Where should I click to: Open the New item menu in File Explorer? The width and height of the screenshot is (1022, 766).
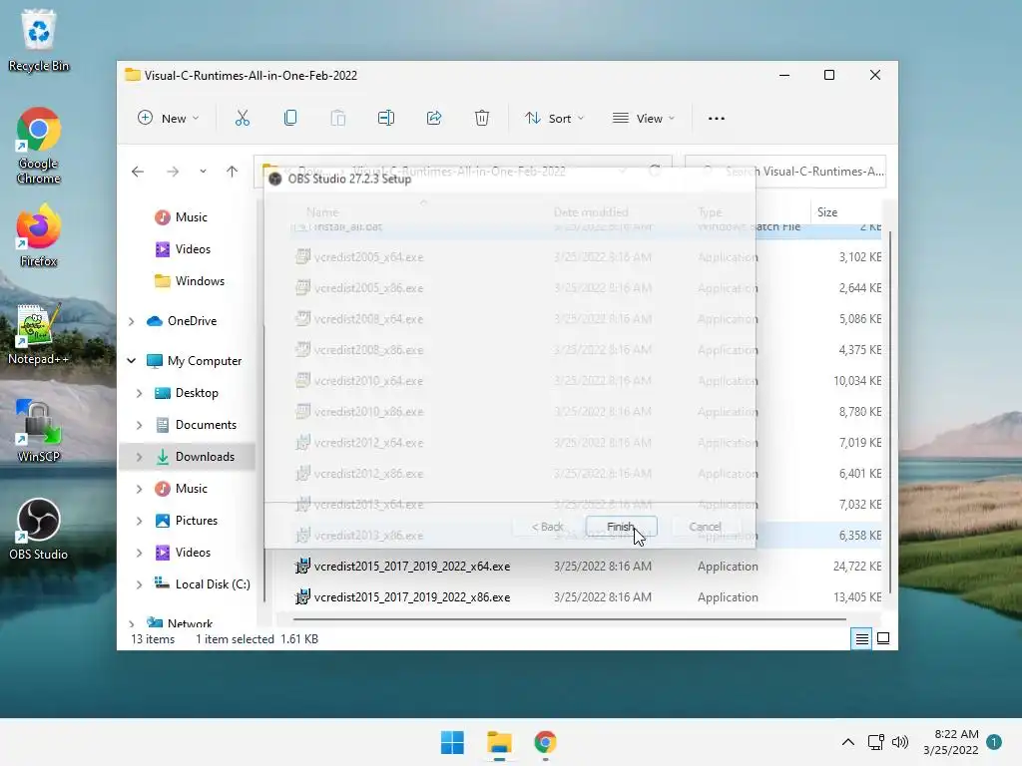tap(168, 118)
